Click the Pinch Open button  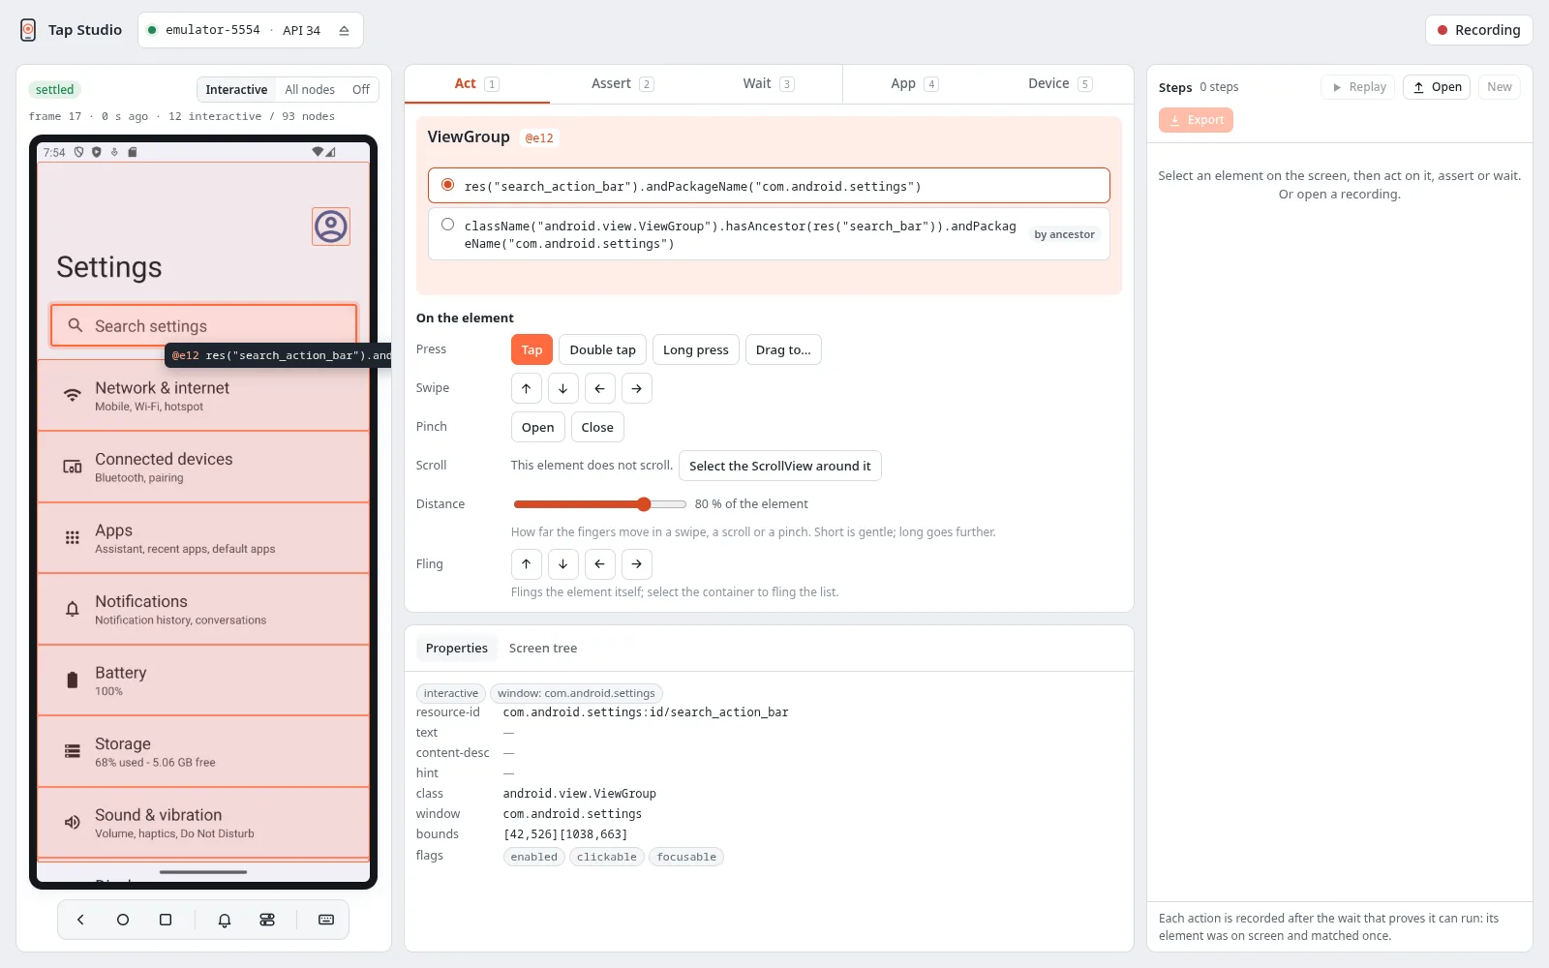coord(538,427)
